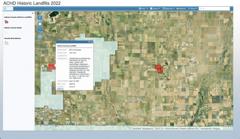Toggle the legend panel button in header

click(x=8, y=8)
